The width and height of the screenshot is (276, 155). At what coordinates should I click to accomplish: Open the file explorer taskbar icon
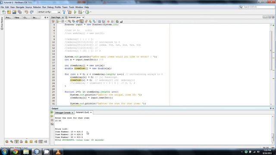[26, 152]
